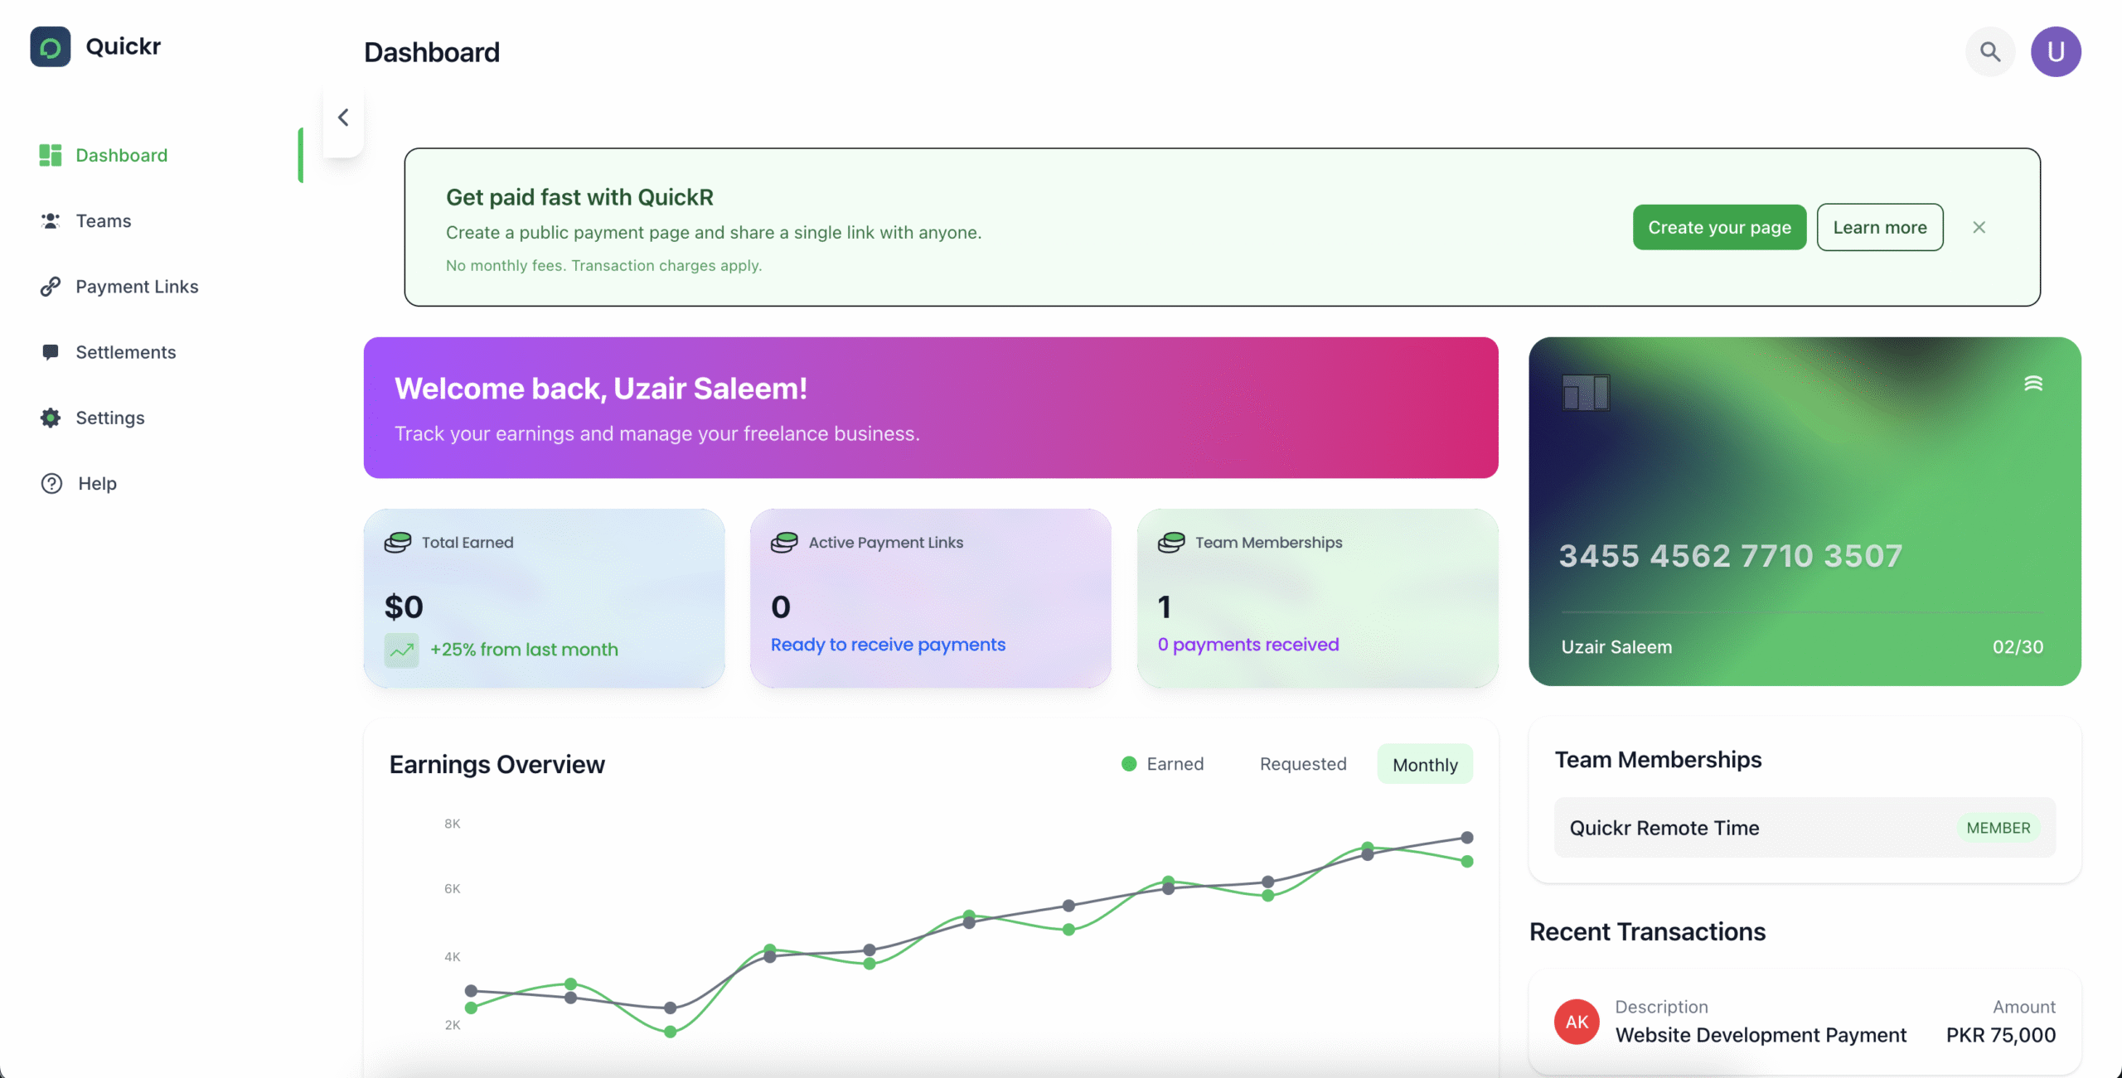Click the Help question mark icon
This screenshot has width=2122, height=1078.
pos(51,483)
